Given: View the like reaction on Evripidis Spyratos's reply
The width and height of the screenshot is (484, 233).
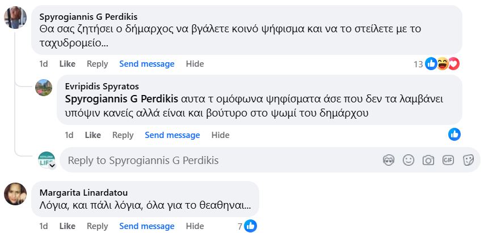Looking at the screenshot, I should pos(454,135).
